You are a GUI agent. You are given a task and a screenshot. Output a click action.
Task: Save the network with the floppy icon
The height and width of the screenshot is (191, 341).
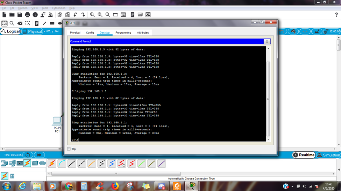[20, 15]
